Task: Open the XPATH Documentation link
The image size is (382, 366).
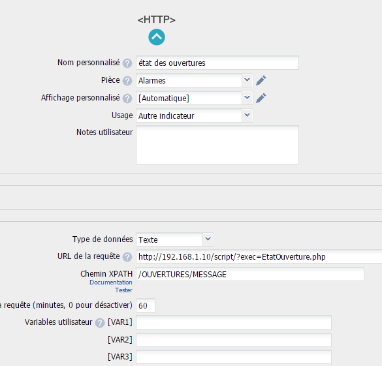Action: click(111, 282)
